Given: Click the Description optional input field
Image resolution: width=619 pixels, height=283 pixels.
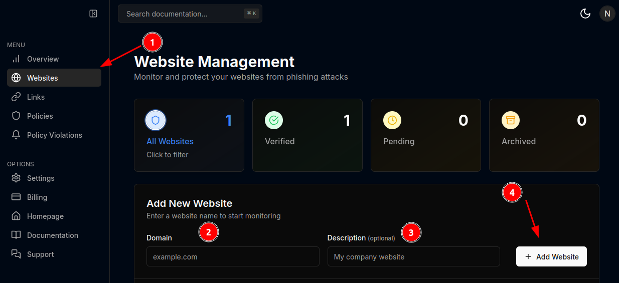Looking at the screenshot, I should click(414, 256).
